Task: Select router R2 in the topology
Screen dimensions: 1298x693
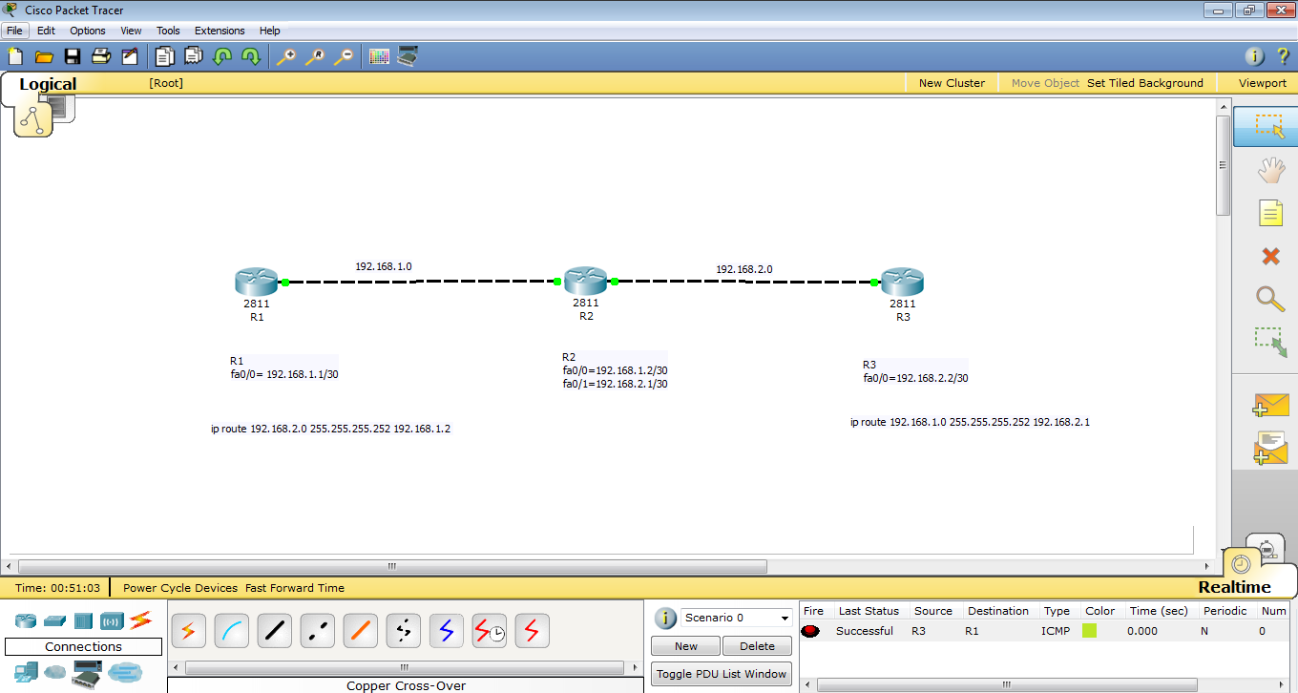Action: 585,281
